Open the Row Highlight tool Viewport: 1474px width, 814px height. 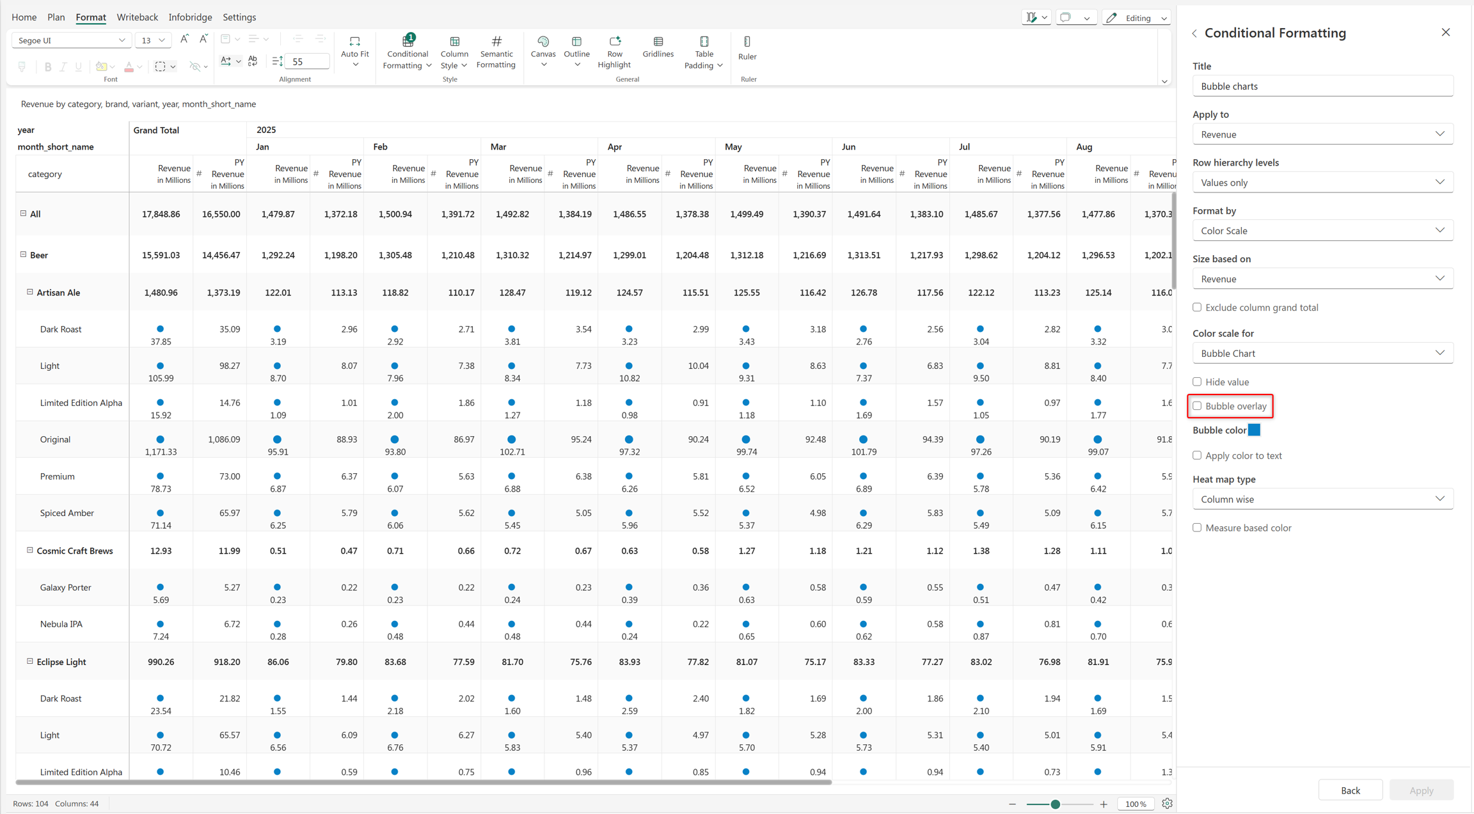614,51
